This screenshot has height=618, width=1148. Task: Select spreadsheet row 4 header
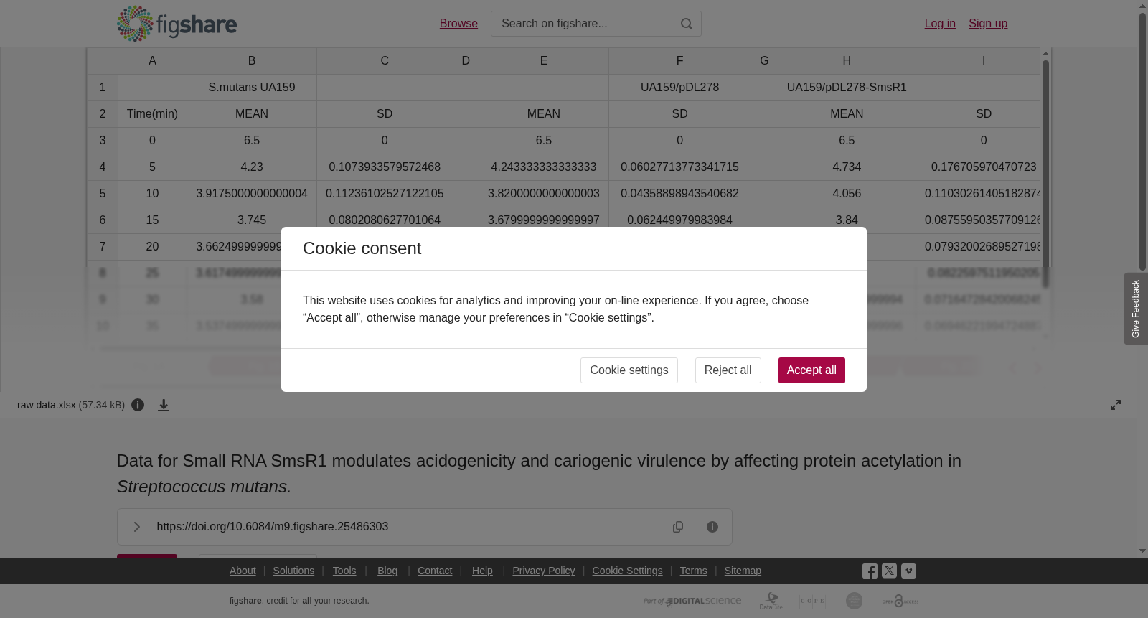click(x=103, y=167)
